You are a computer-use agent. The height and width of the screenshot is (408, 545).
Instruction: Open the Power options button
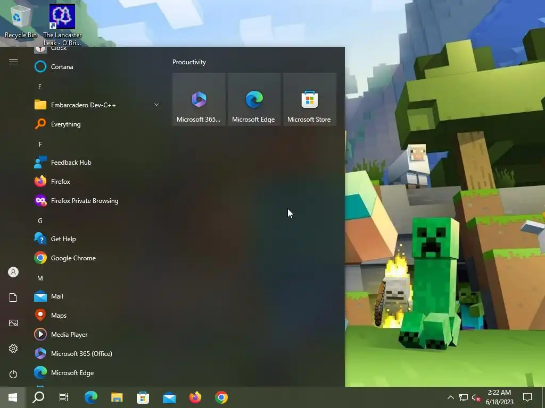point(13,374)
